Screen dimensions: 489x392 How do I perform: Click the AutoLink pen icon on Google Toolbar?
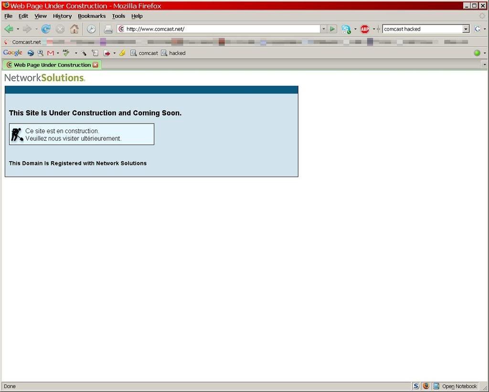point(84,53)
